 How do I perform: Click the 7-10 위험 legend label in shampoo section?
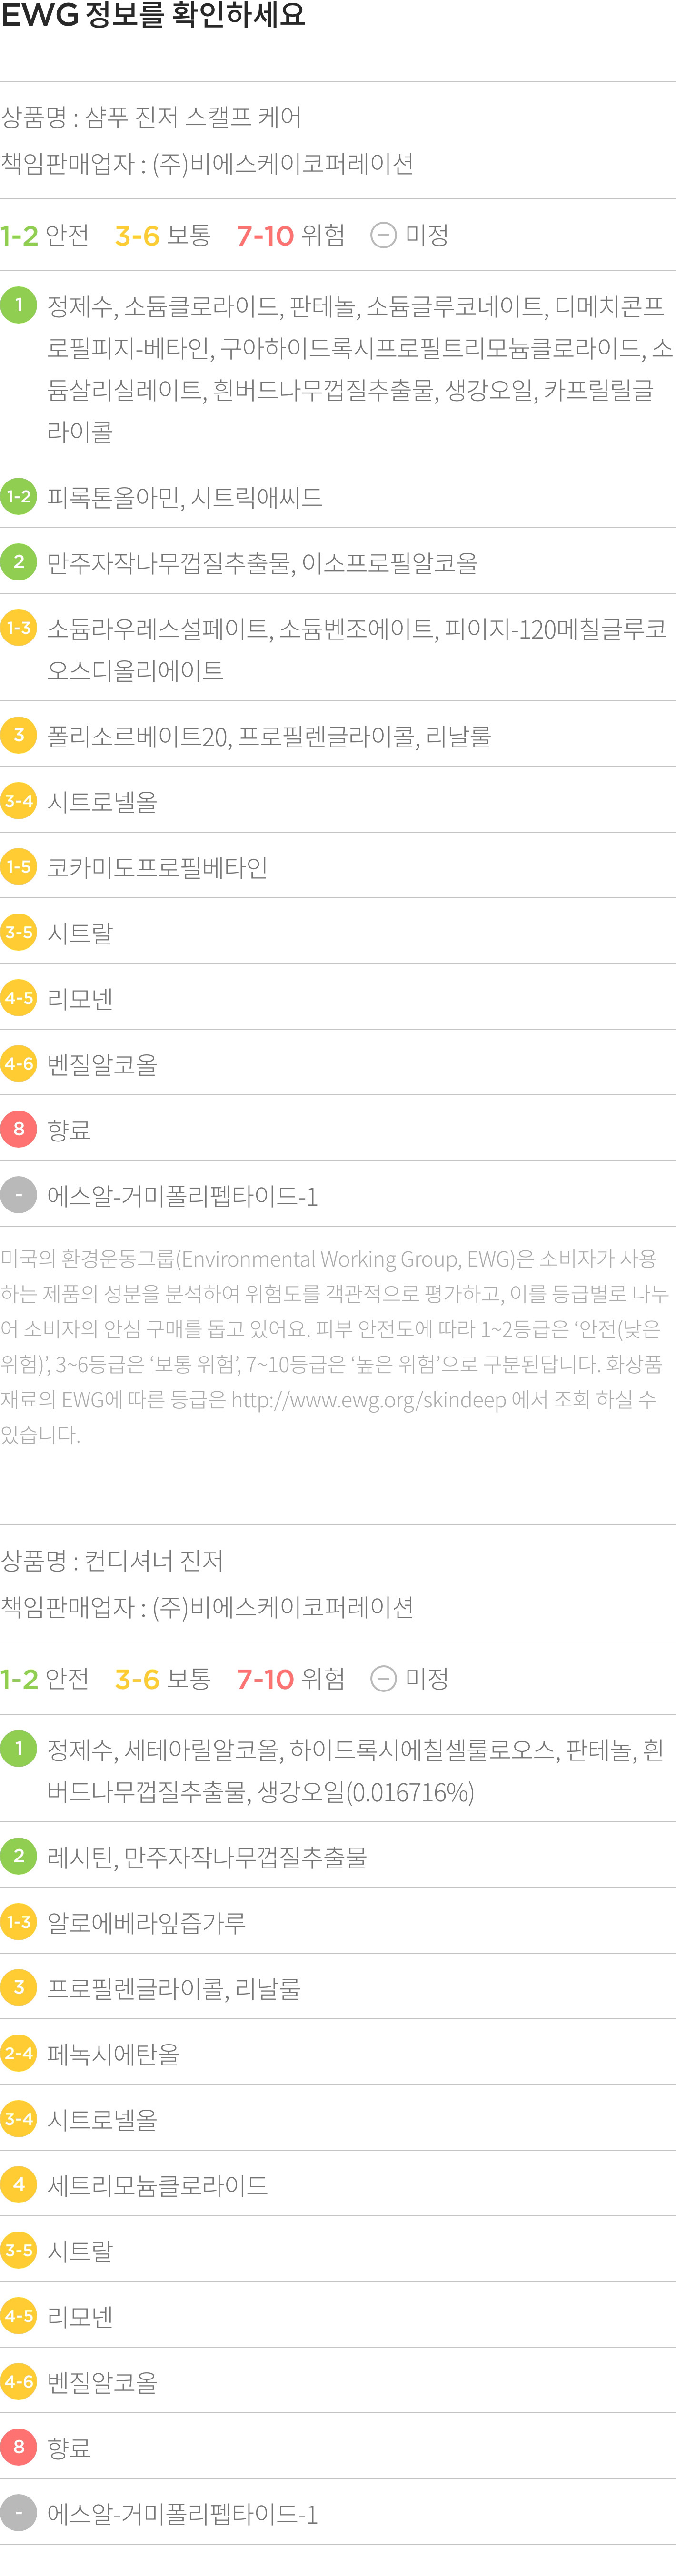tap(291, 236)
